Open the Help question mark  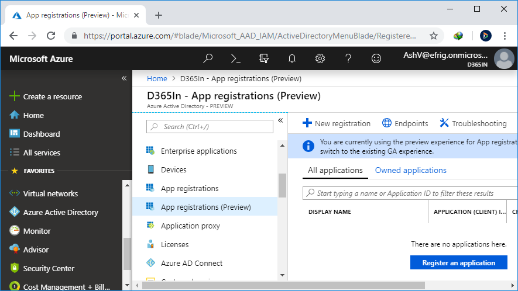pyautogui.click(x=348, y=58)
